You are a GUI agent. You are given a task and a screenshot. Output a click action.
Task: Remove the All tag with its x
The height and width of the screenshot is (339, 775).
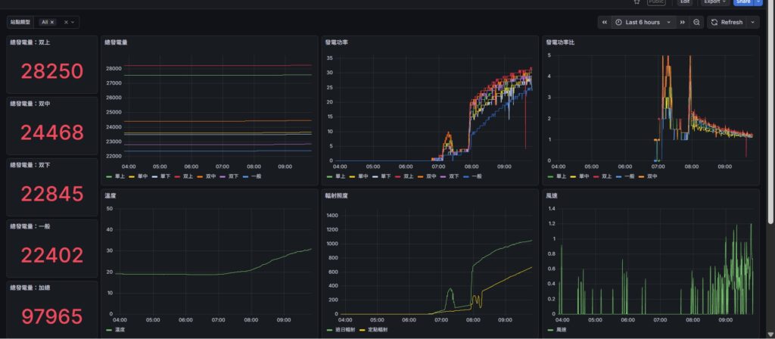[52, 23]
